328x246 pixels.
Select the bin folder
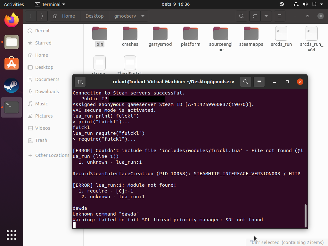[100, 37]
